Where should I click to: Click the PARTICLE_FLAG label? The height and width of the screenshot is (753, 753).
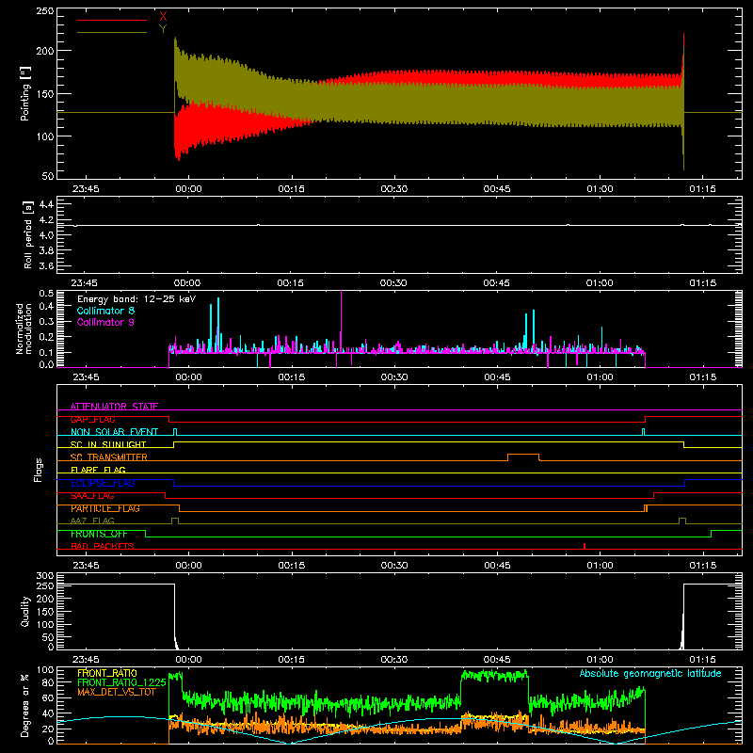[x=105, y=508]
